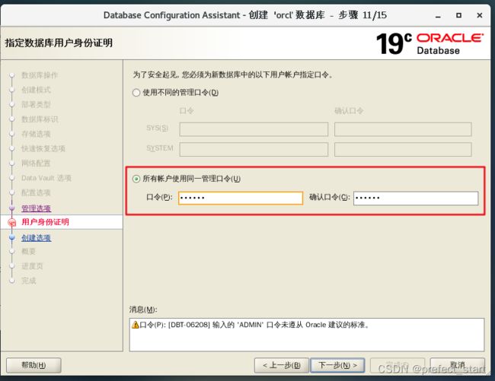
Task: Click 指定数据库用户身份证明 page heading
Action: (59, 43)
